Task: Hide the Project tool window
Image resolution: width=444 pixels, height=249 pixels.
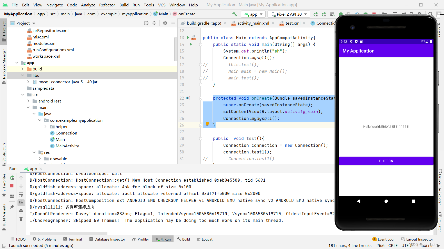Action: pyautogui.click(x=173, y=23)
